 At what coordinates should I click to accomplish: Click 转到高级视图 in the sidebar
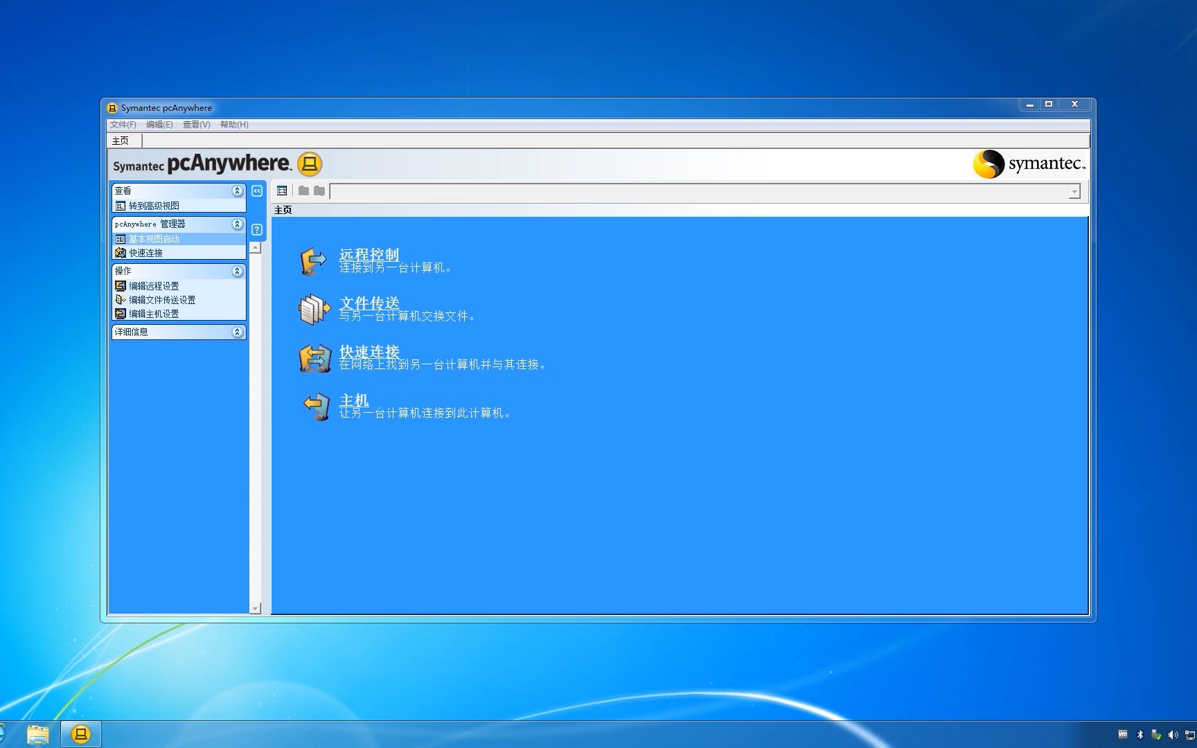click(x=154, y=206)
